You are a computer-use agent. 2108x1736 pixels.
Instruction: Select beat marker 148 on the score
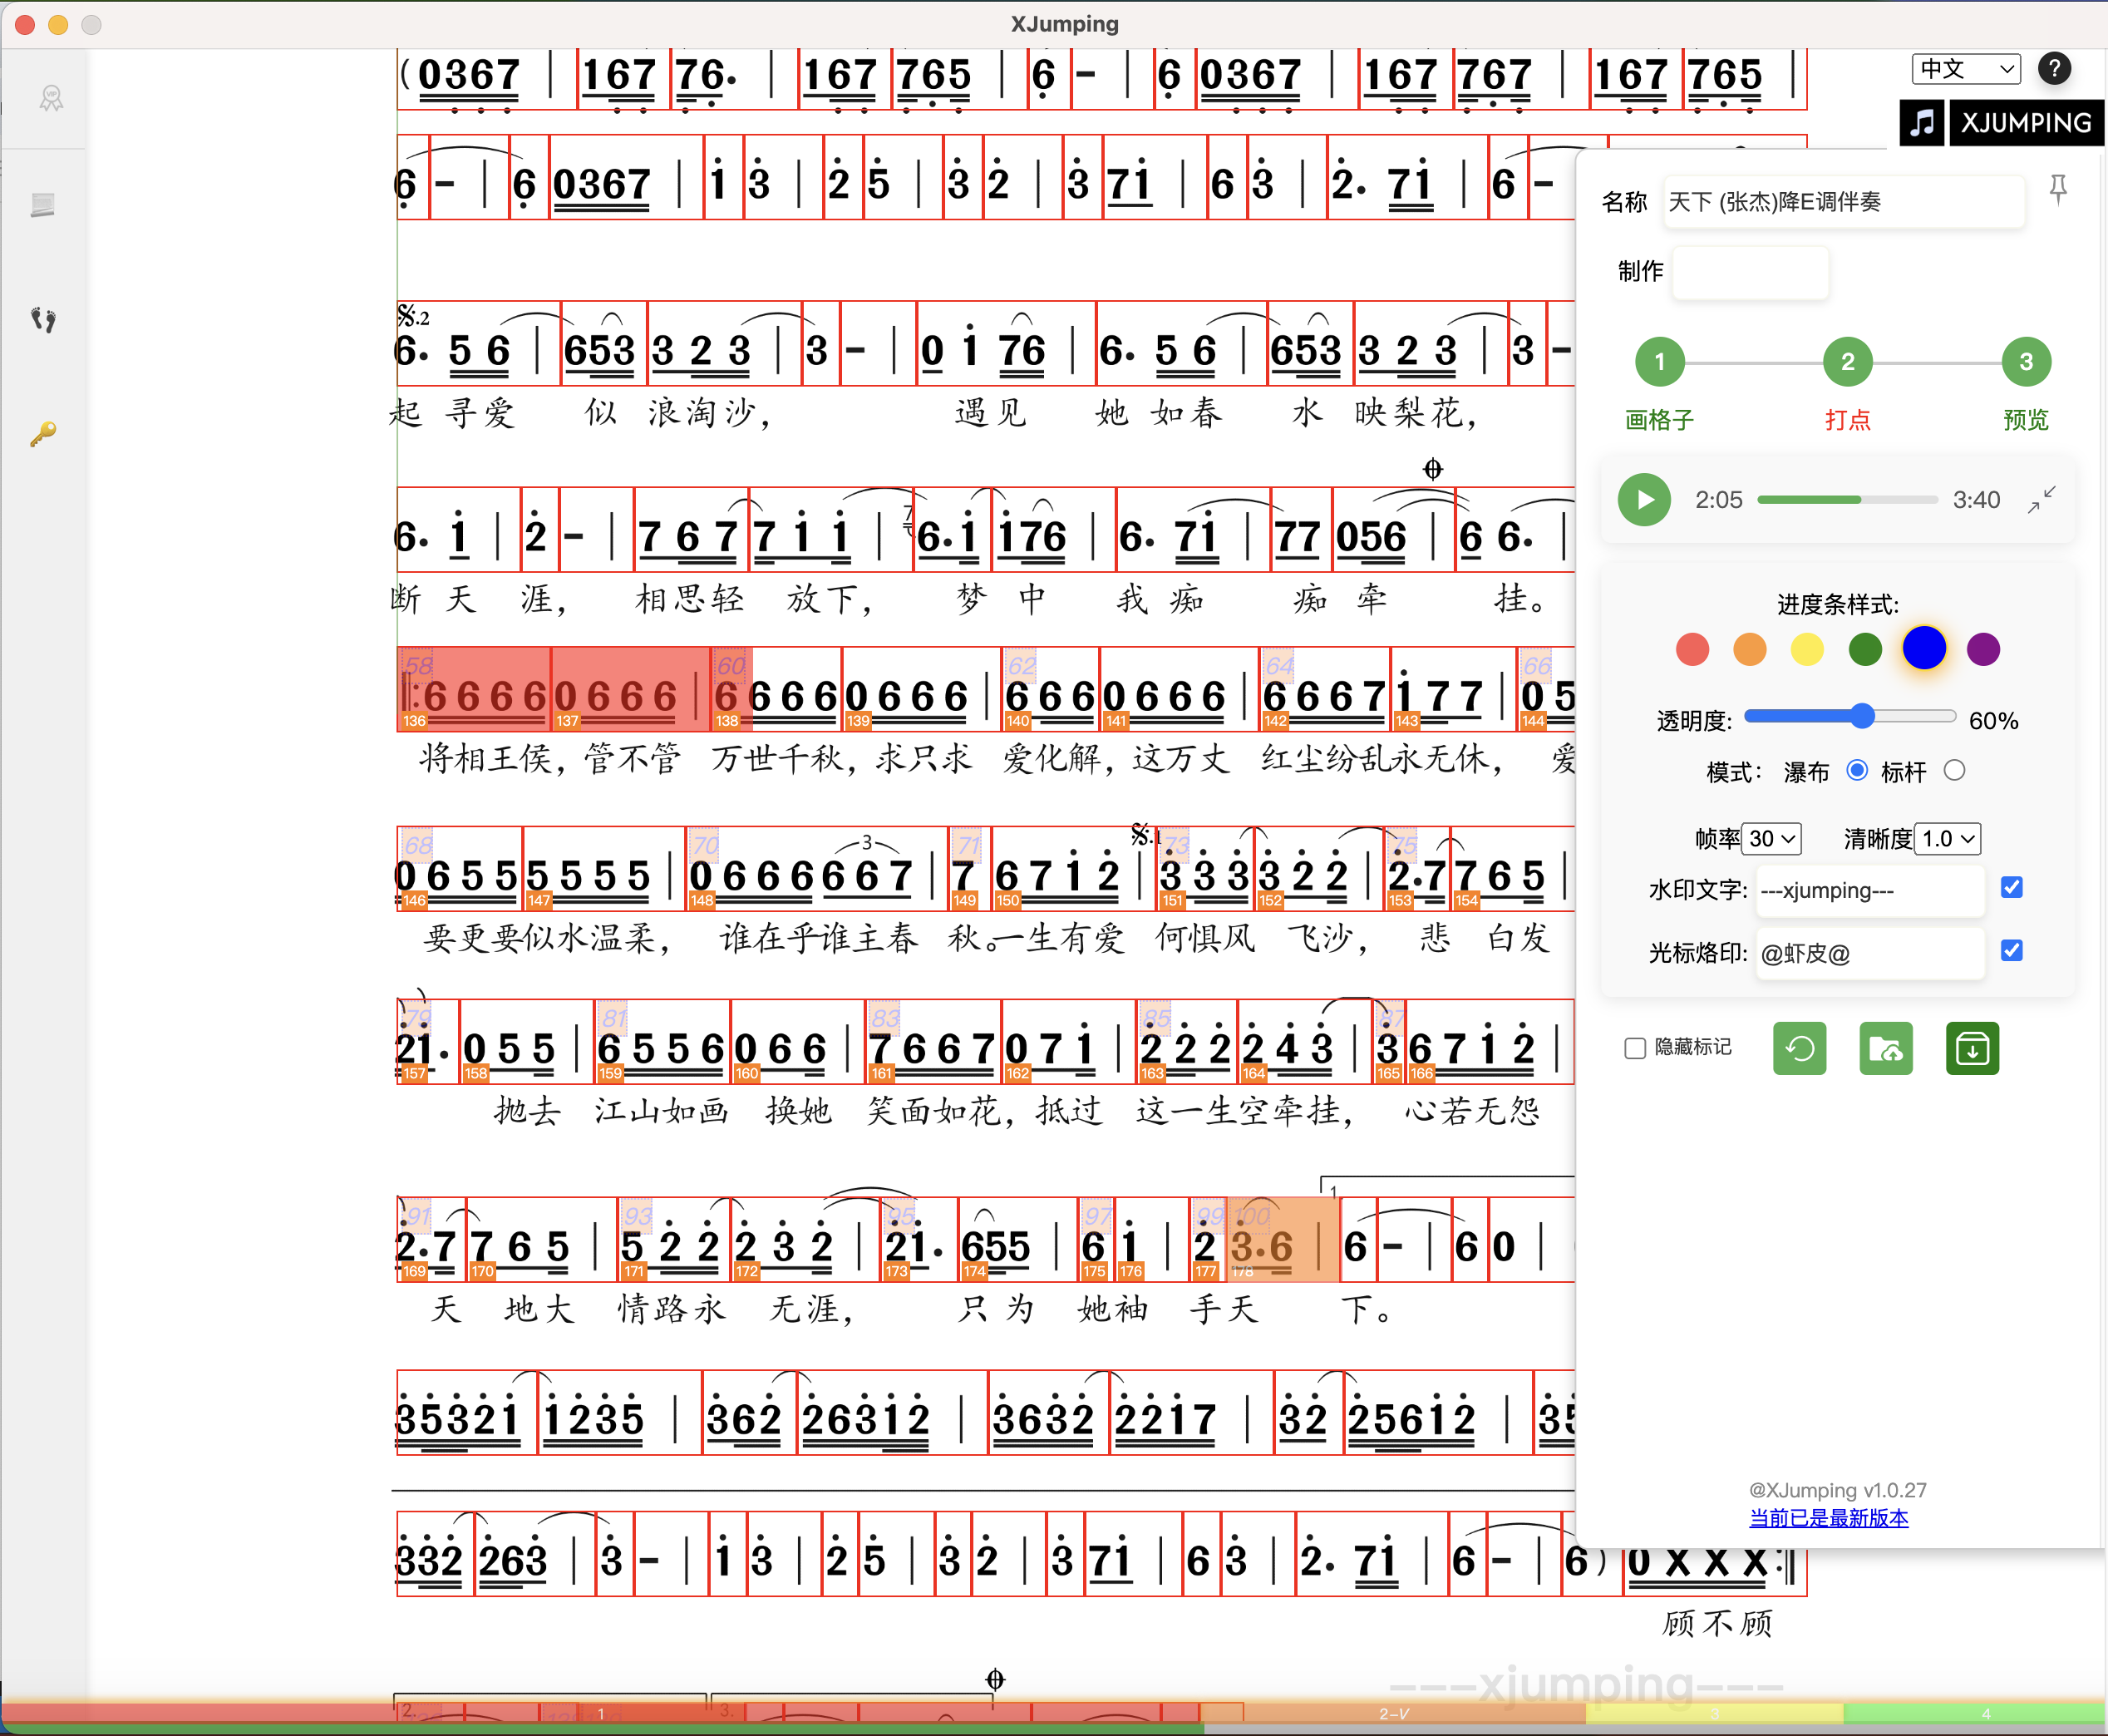click(x=702, y=901)
